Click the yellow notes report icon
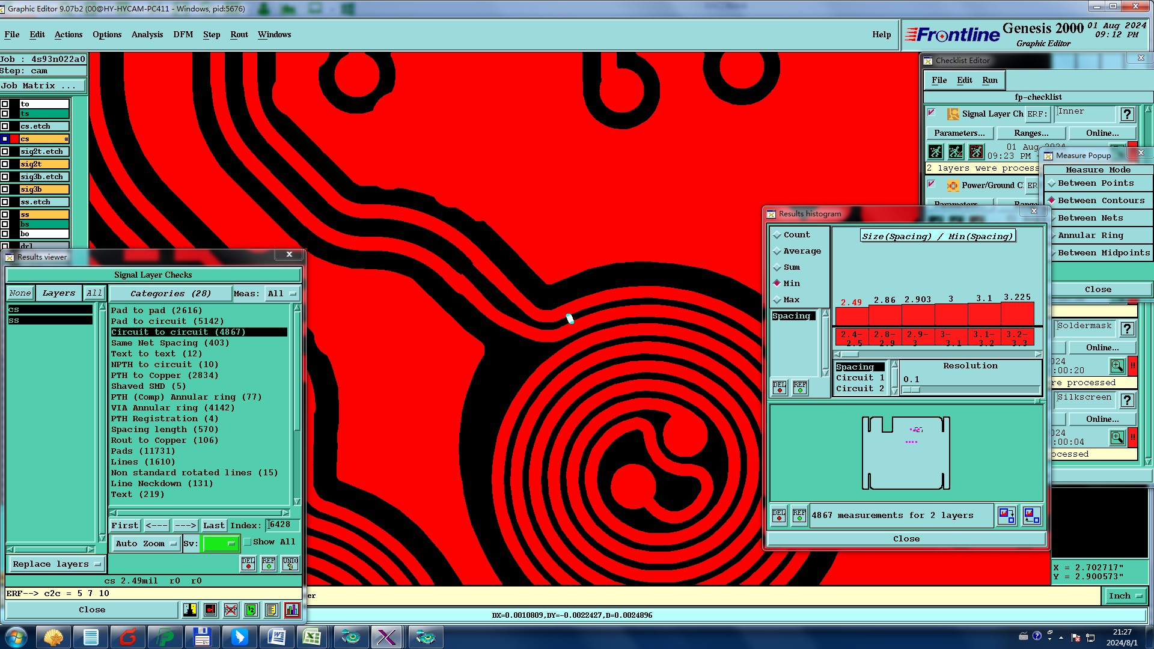Image resolution: width=1154 pixels, height=649 pixels. 271,610
